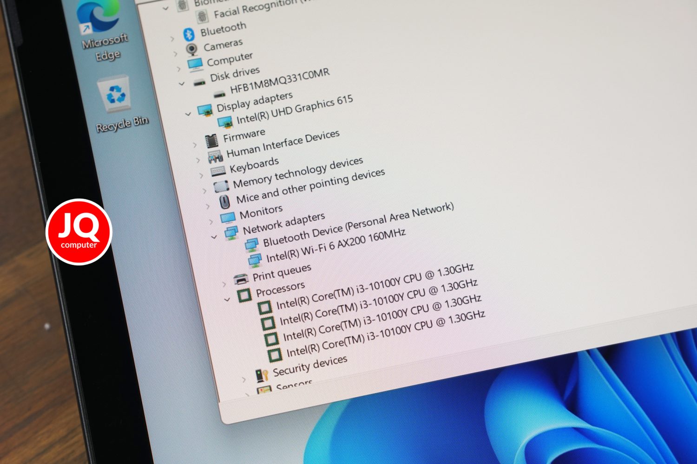Image resolution: width=697 pixels, height=464 pixels.
Task: Expand the Monitors node
Action: 211,222
